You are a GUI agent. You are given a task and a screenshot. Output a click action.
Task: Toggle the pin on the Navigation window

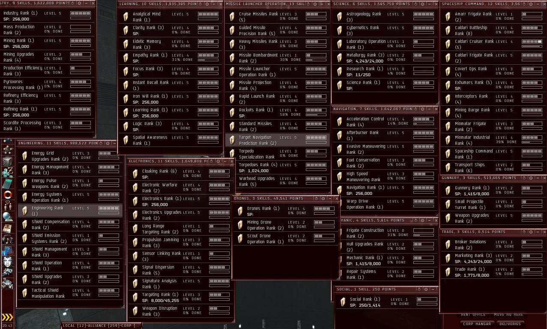(x=422, y=109)
